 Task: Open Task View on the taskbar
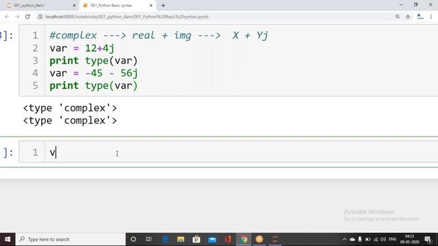click(149, 239)
